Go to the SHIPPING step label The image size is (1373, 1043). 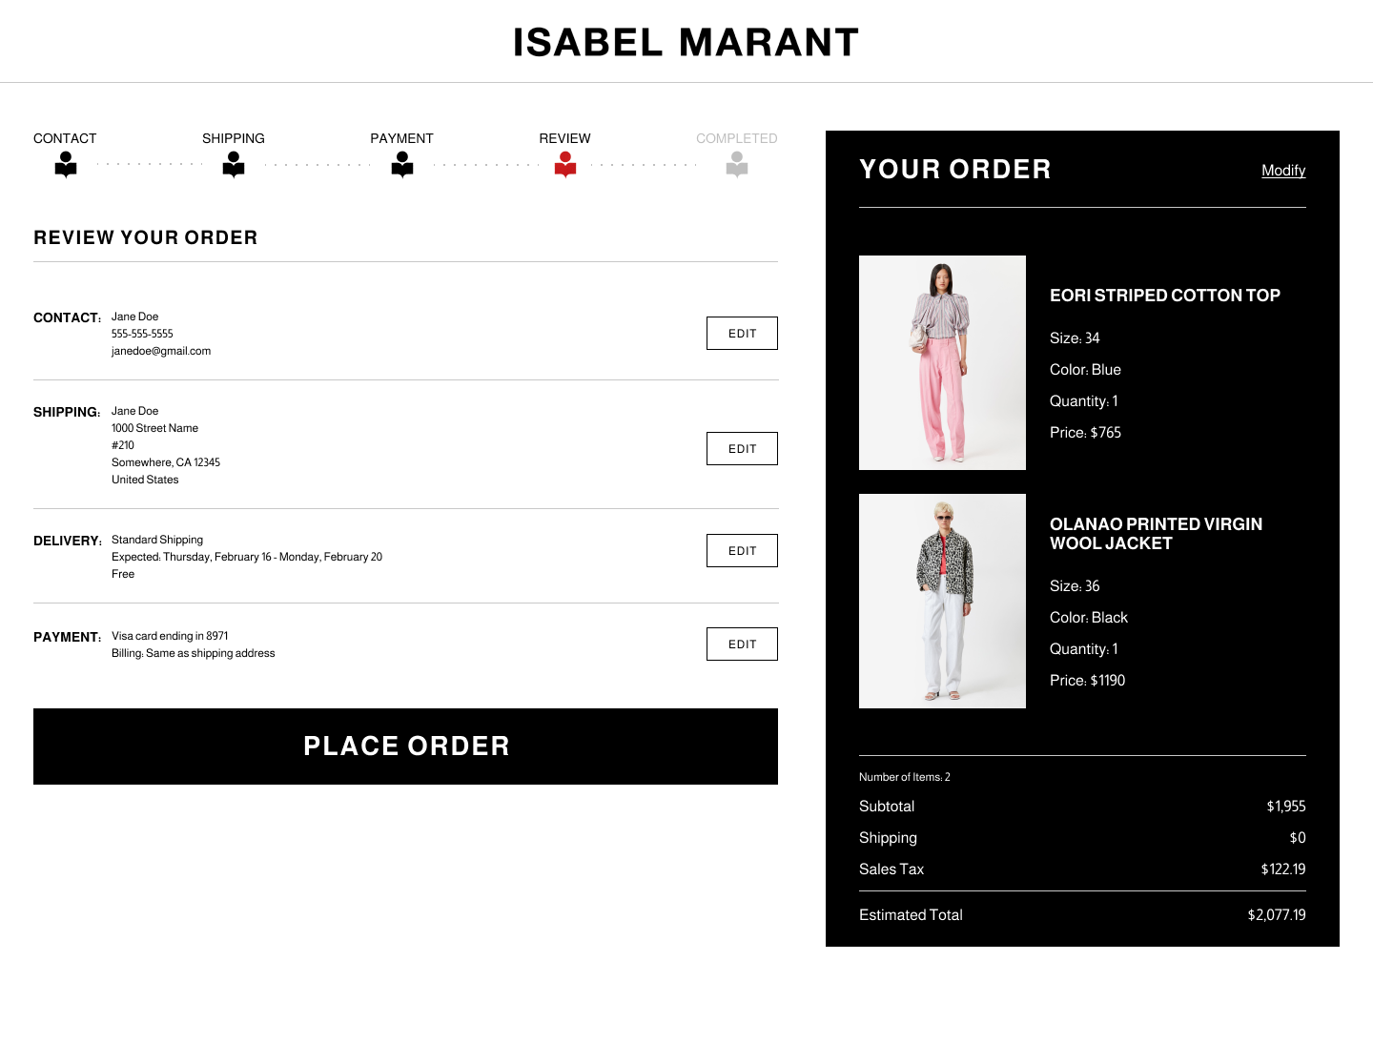click(x=234, y=138)
